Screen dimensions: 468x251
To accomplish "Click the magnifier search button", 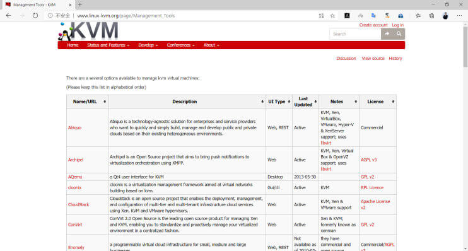I will coord(399,33).
